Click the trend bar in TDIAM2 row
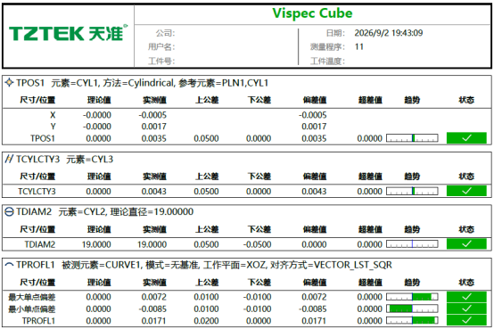Image resolution: width=494 pixels, height=329 pixels. tap(412, 244)
